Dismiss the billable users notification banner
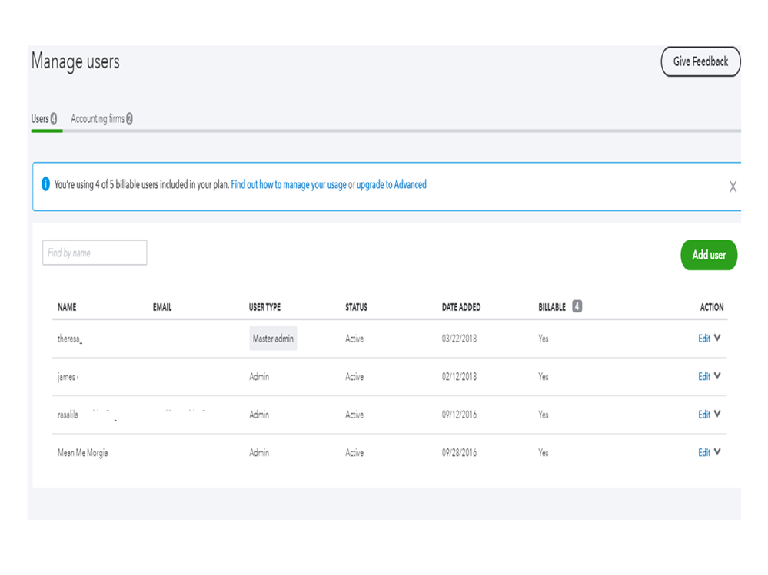This screenshot has height=575, width=768. click(733, 187)
